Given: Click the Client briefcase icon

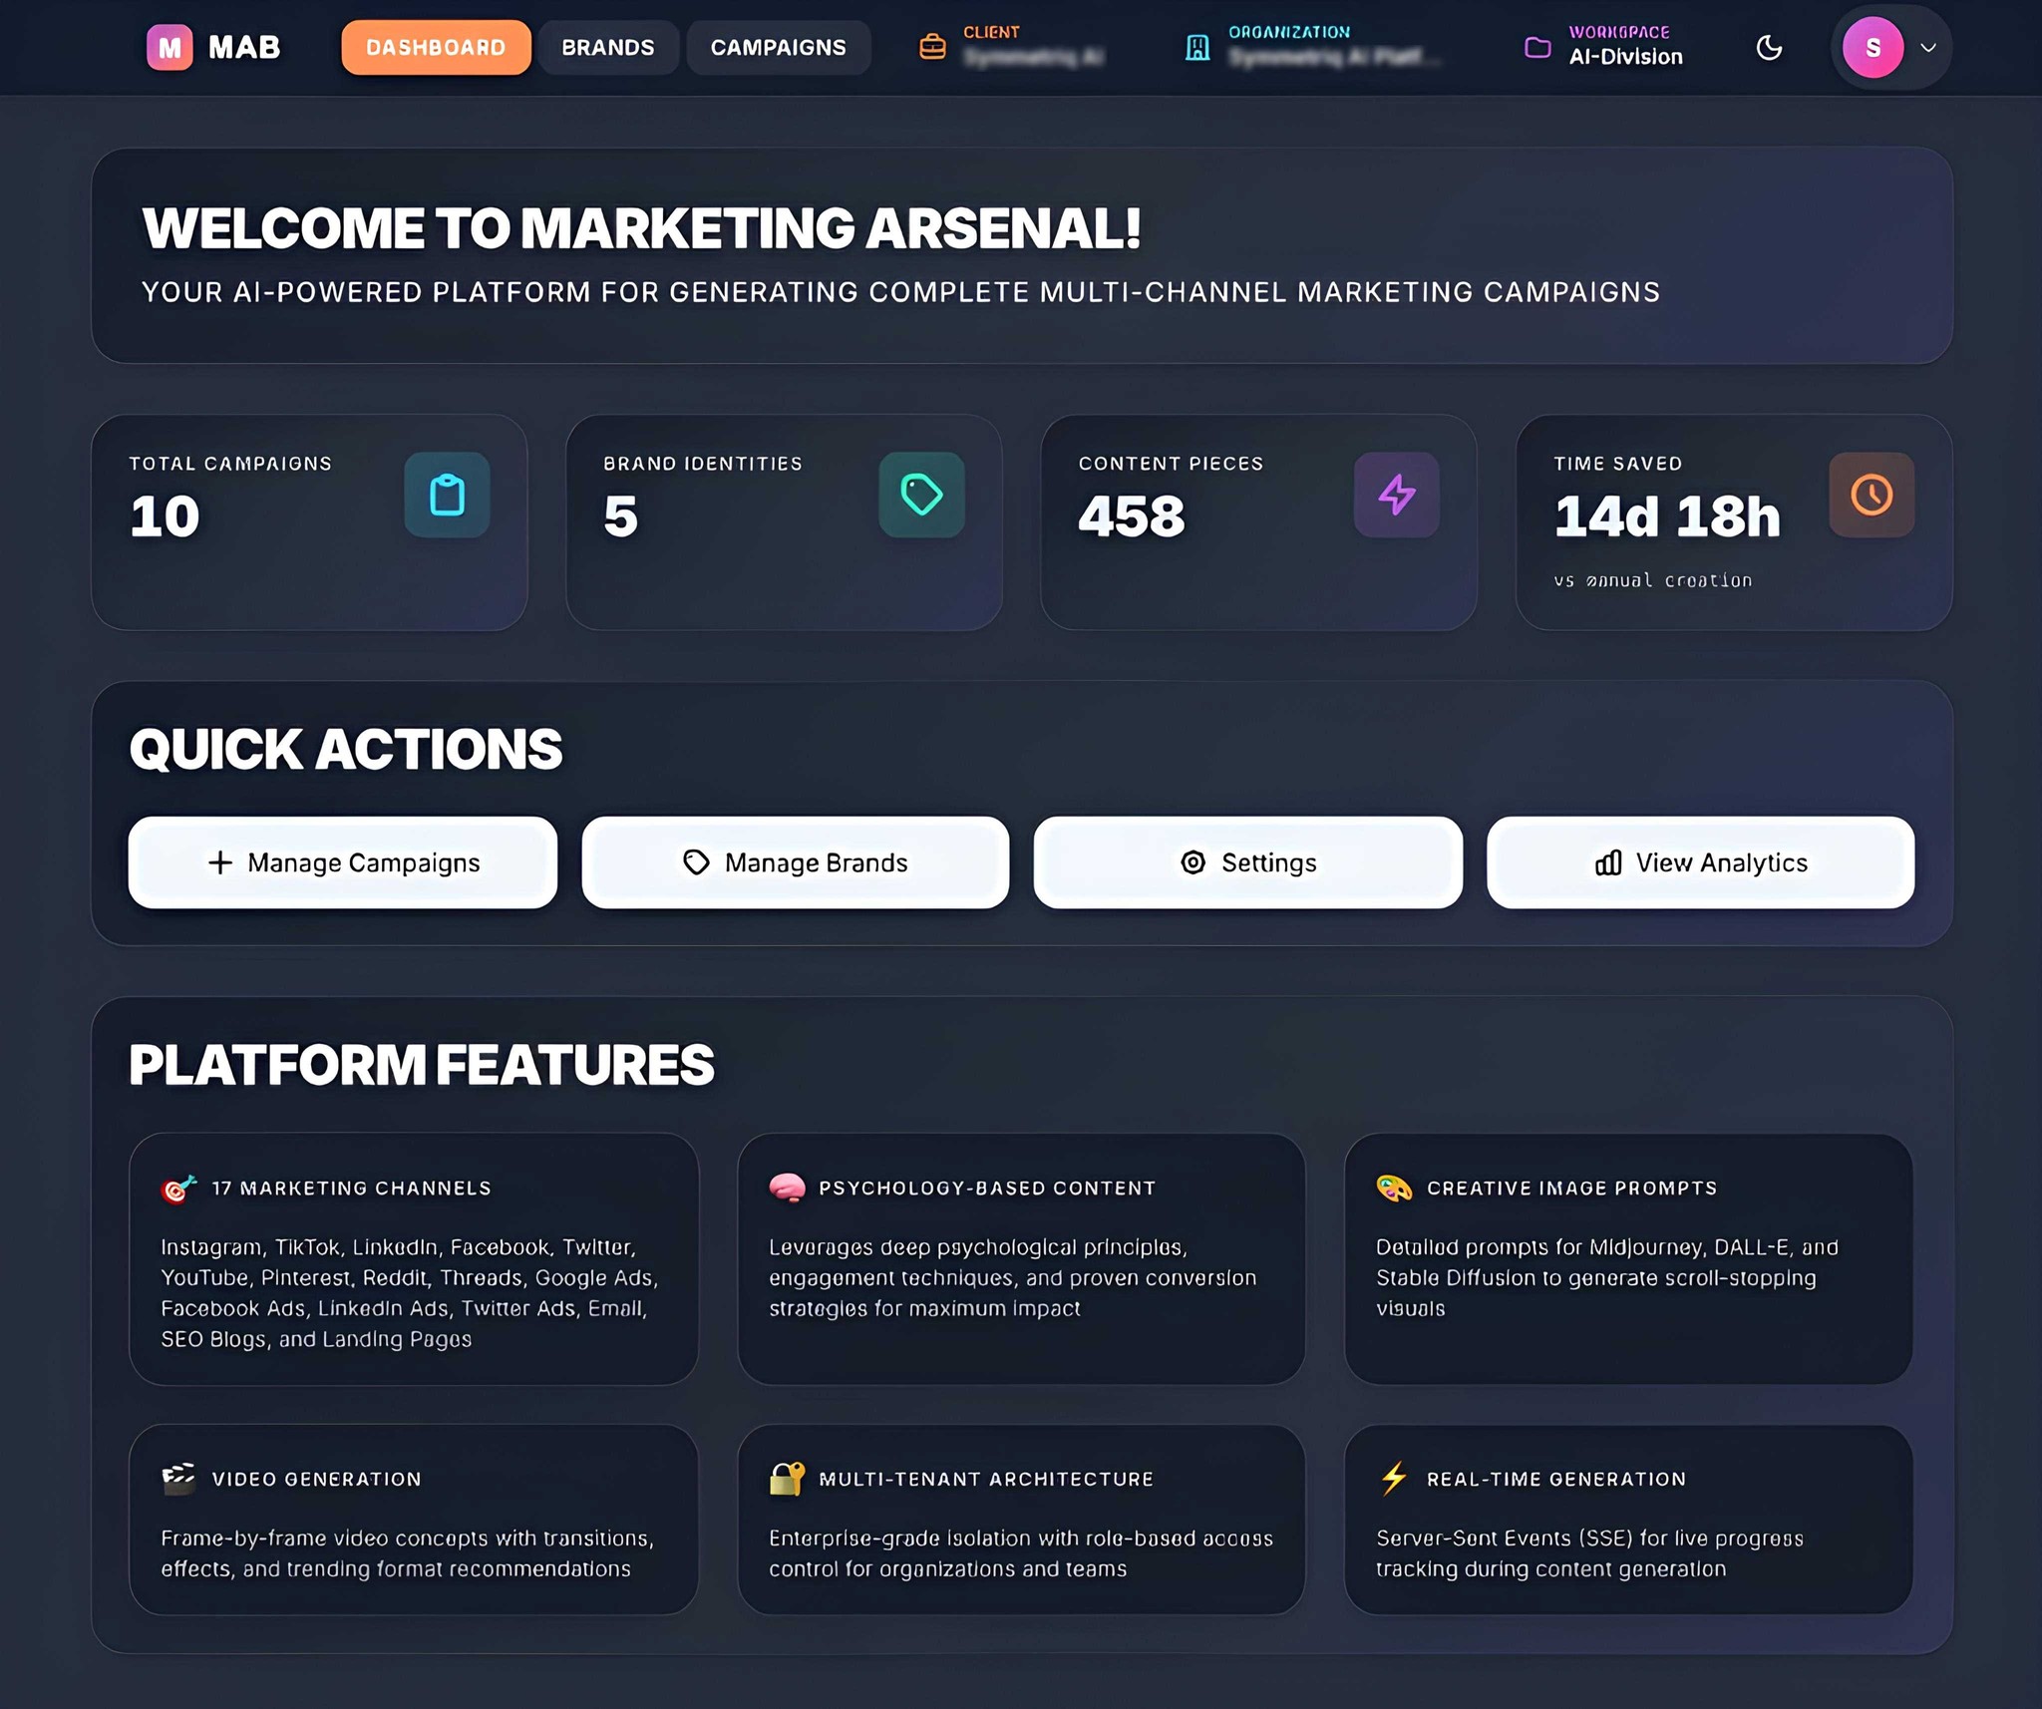Looking at the screenshot, I should coord(931,45).
